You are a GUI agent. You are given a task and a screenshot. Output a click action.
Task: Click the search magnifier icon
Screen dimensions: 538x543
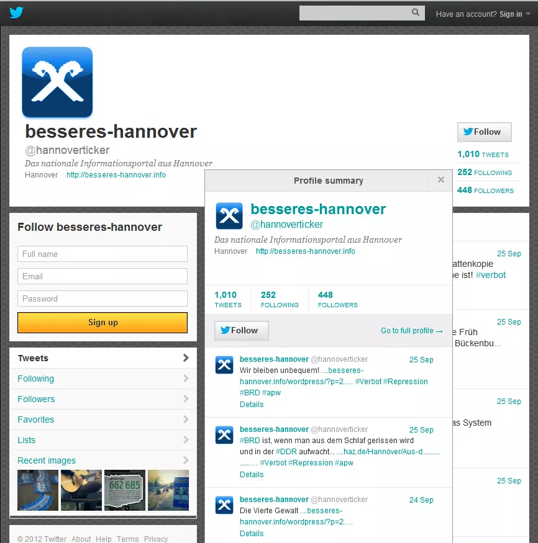(415, 12)
